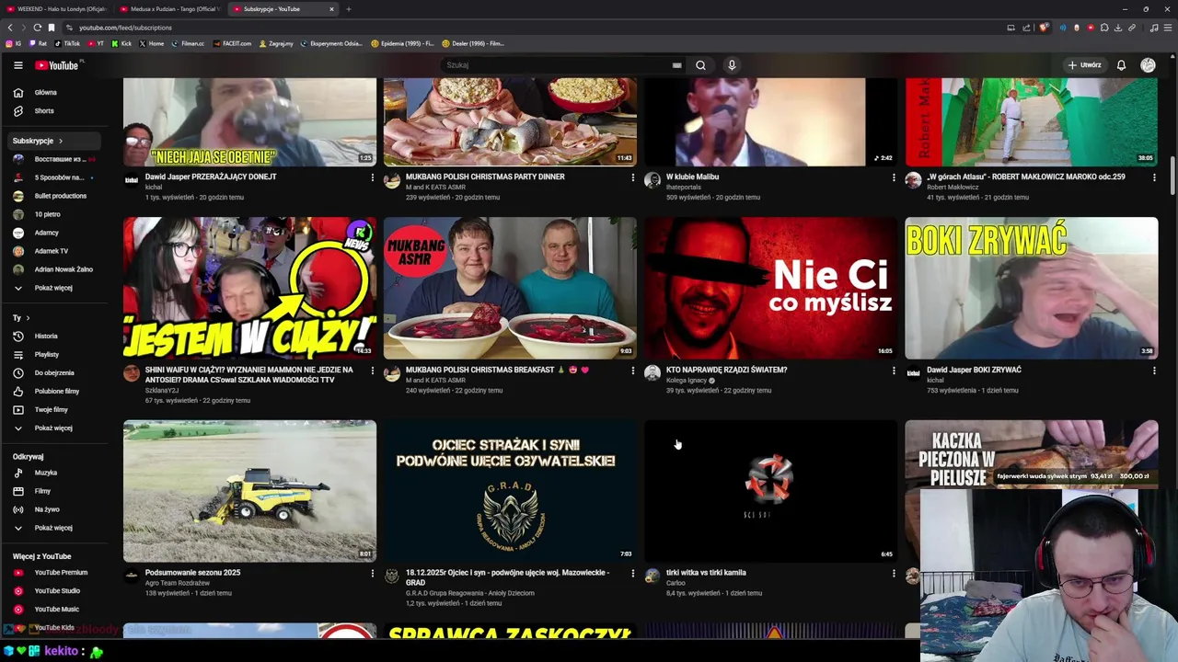Open options for tirki witka vs tirki kamila
1178x662 pixels.
[894, 573]
